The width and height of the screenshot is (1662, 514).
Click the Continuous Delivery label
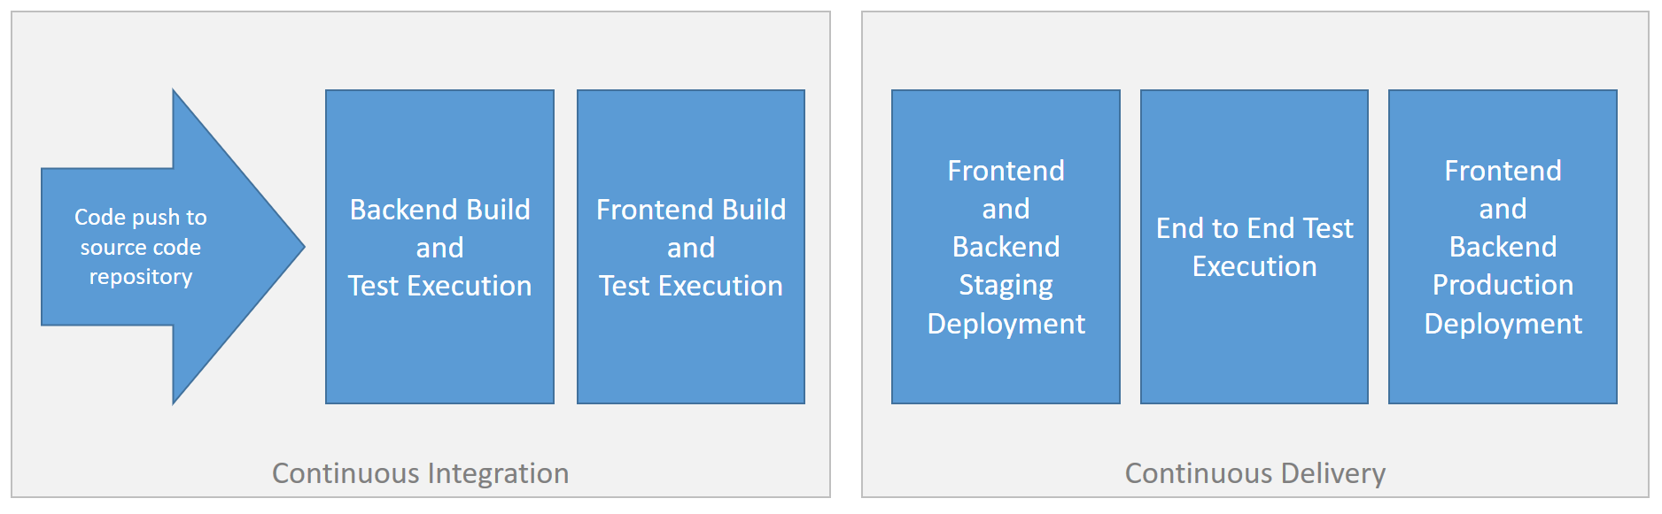pyautogui.click(x=1254, y=473)
